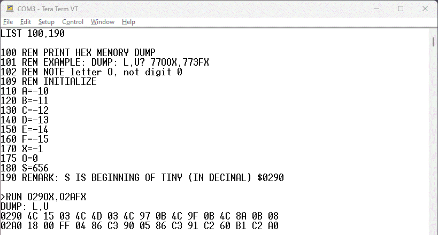Open the Window menu
438x235 pixels.
[102, 22]
